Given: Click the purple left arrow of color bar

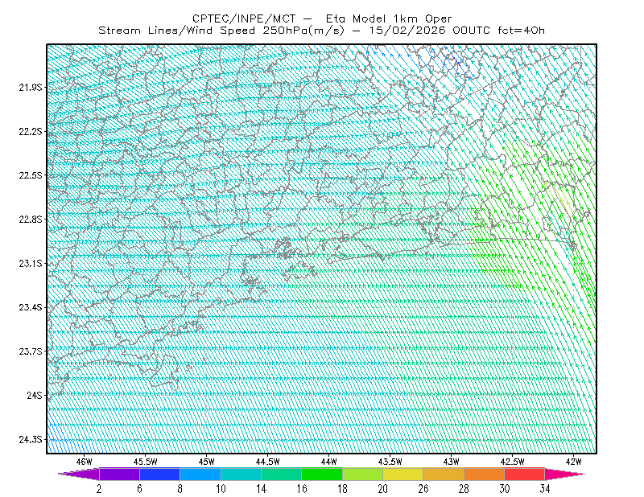Looking at the screenshot, I should click(x=79, y=474).
